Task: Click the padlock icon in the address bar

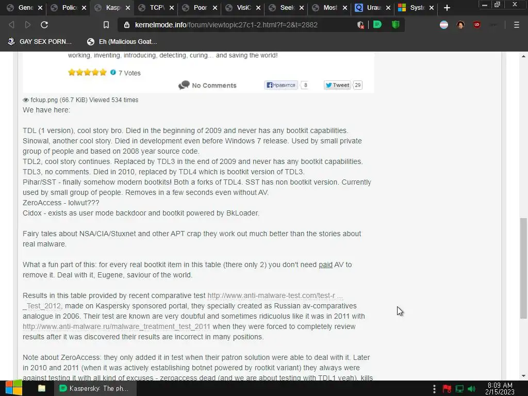Action: 127,25
